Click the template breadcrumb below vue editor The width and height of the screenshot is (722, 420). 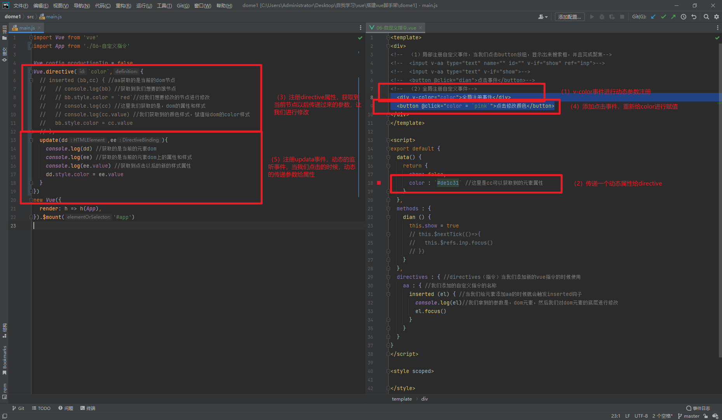coord(402,399)
